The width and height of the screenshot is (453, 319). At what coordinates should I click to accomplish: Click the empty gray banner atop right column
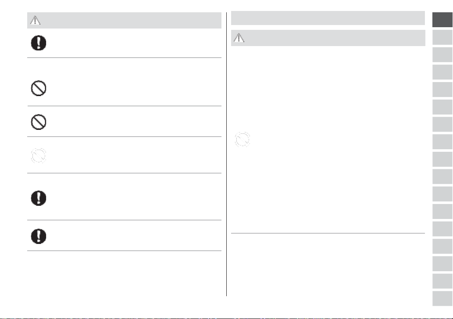pyautogui.click(x=328, y=18)
